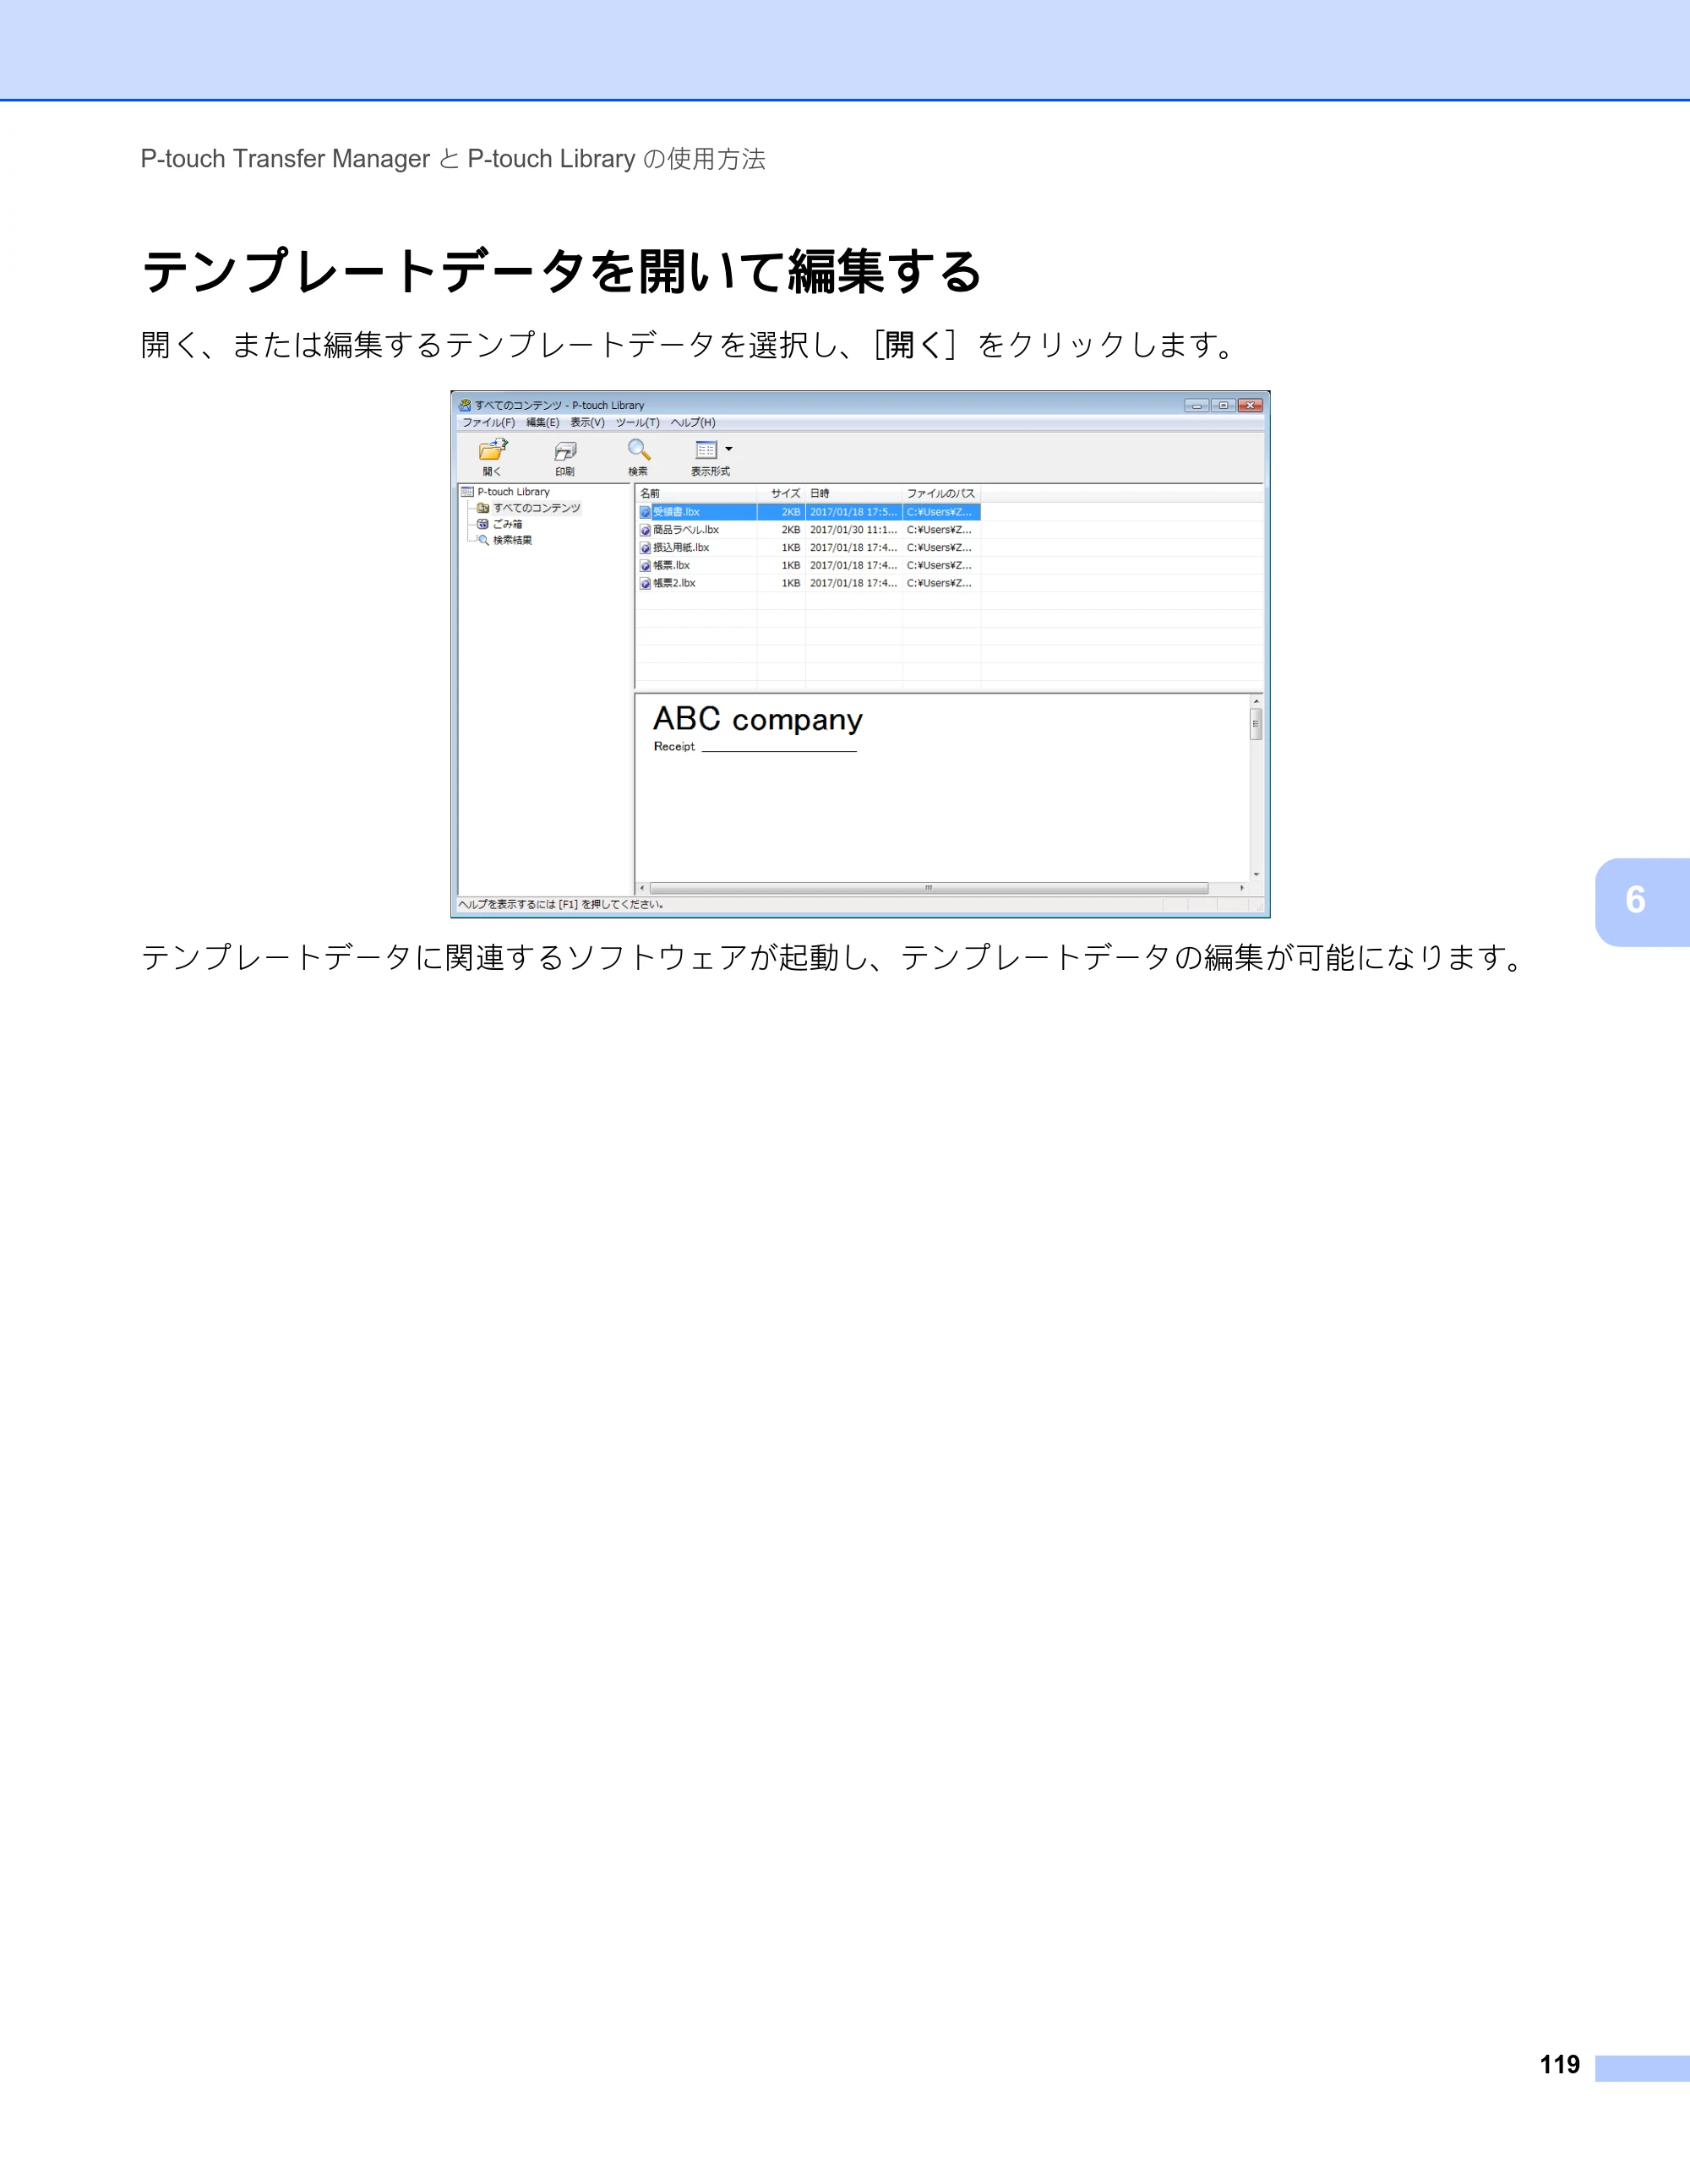1690x2184 pixels.
Task: Click the preview vertical scrollbar thumb
Action: (x=1256, y=723)
